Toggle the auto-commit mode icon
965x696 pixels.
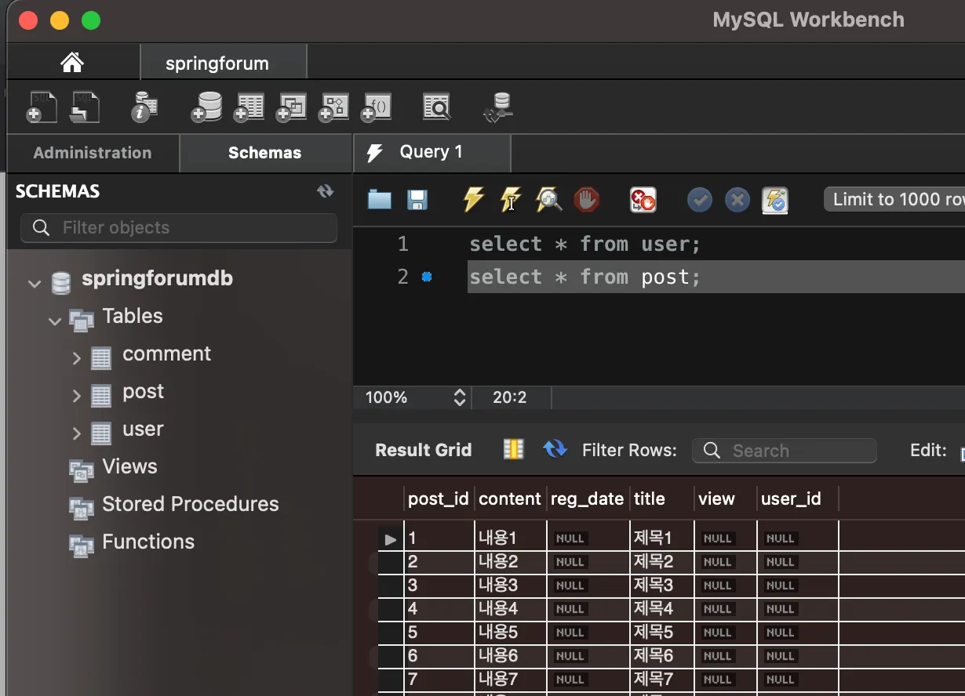775,200
